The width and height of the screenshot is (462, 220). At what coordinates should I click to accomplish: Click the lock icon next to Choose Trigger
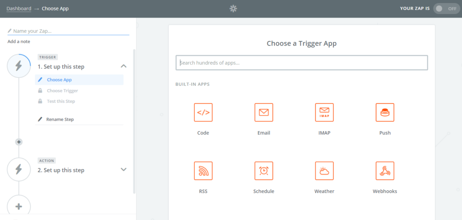coord(40,91)
